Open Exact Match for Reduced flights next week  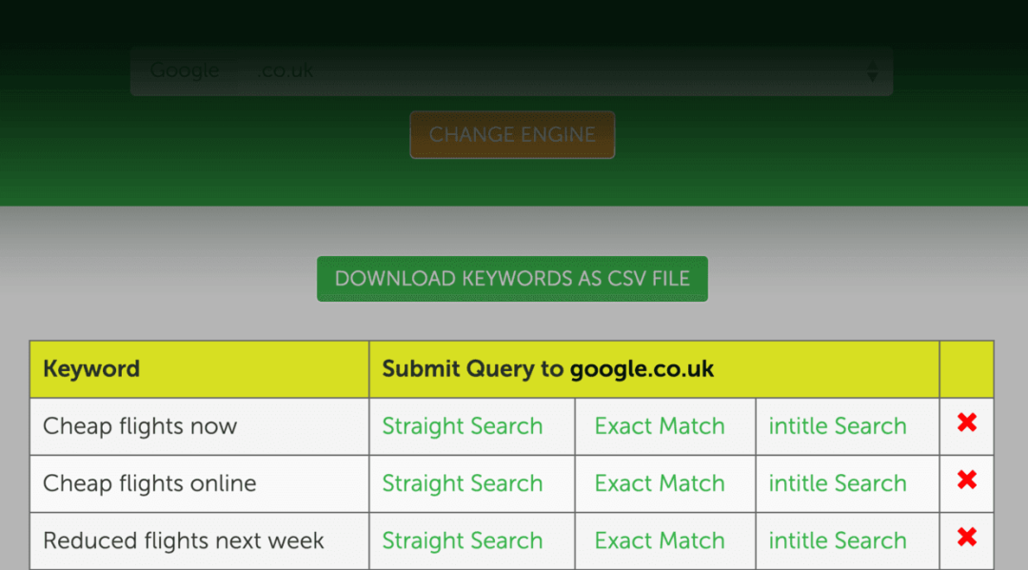pyautogui.click(x=660, y=541)
